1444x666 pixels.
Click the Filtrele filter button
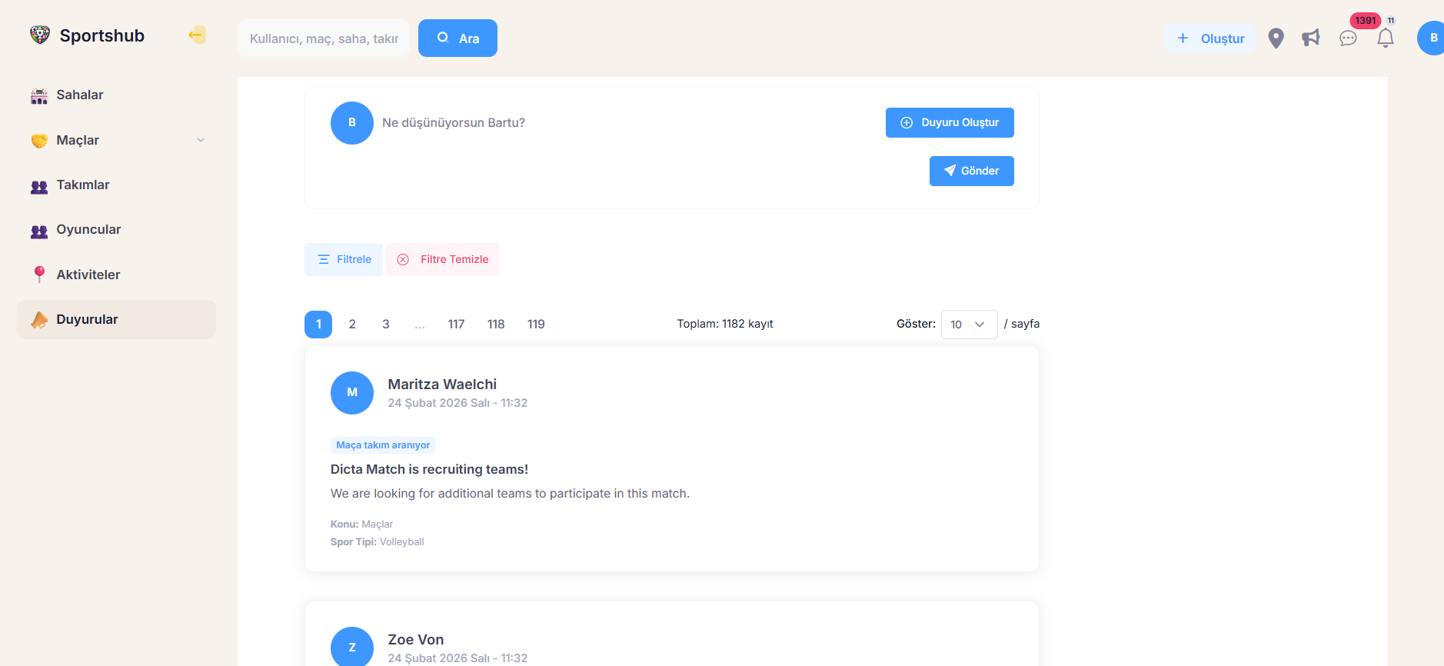(x=344, y=260)
